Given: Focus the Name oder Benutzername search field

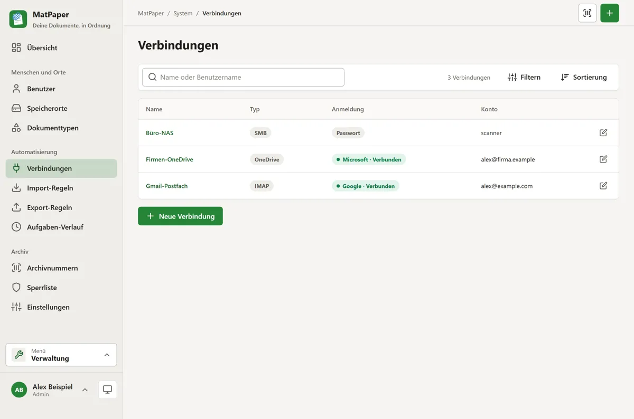Looking at the screenshot, I should [243, 77].
